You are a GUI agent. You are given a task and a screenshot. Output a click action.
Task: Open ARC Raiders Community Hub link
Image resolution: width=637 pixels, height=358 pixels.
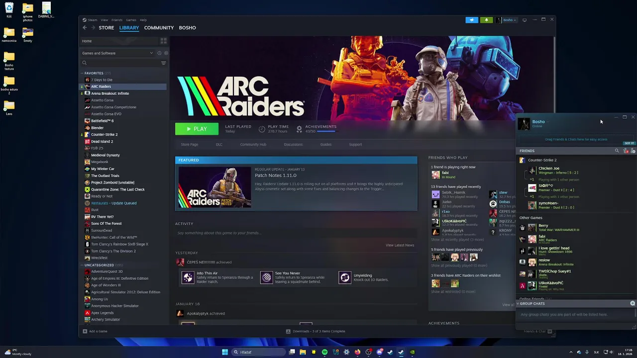pos(253,145)
